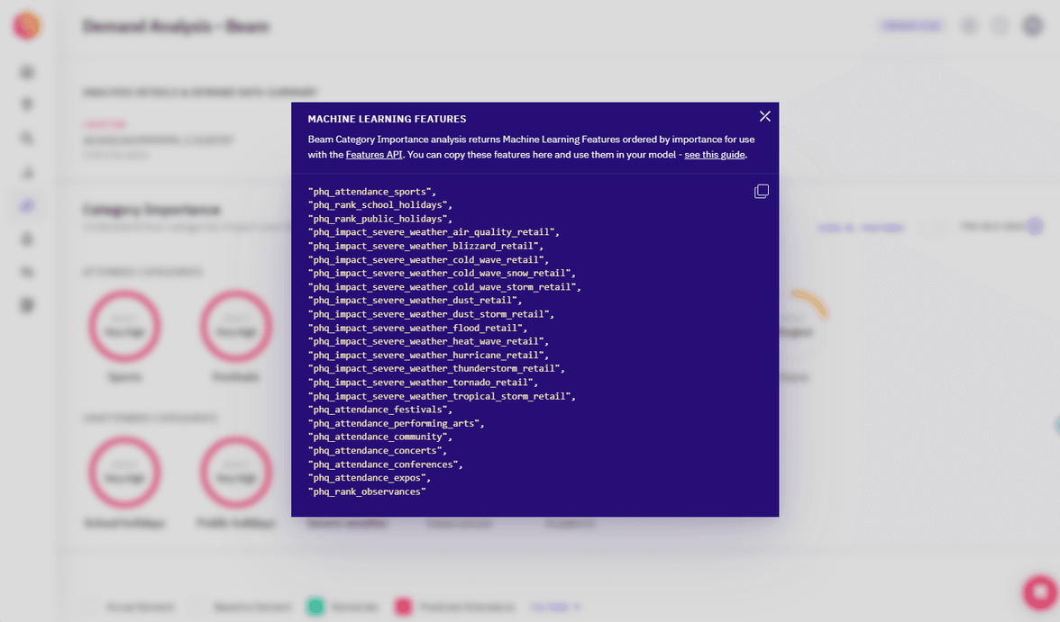
Task: Click the green Remainder color swatch
Action: coord(315,607)
